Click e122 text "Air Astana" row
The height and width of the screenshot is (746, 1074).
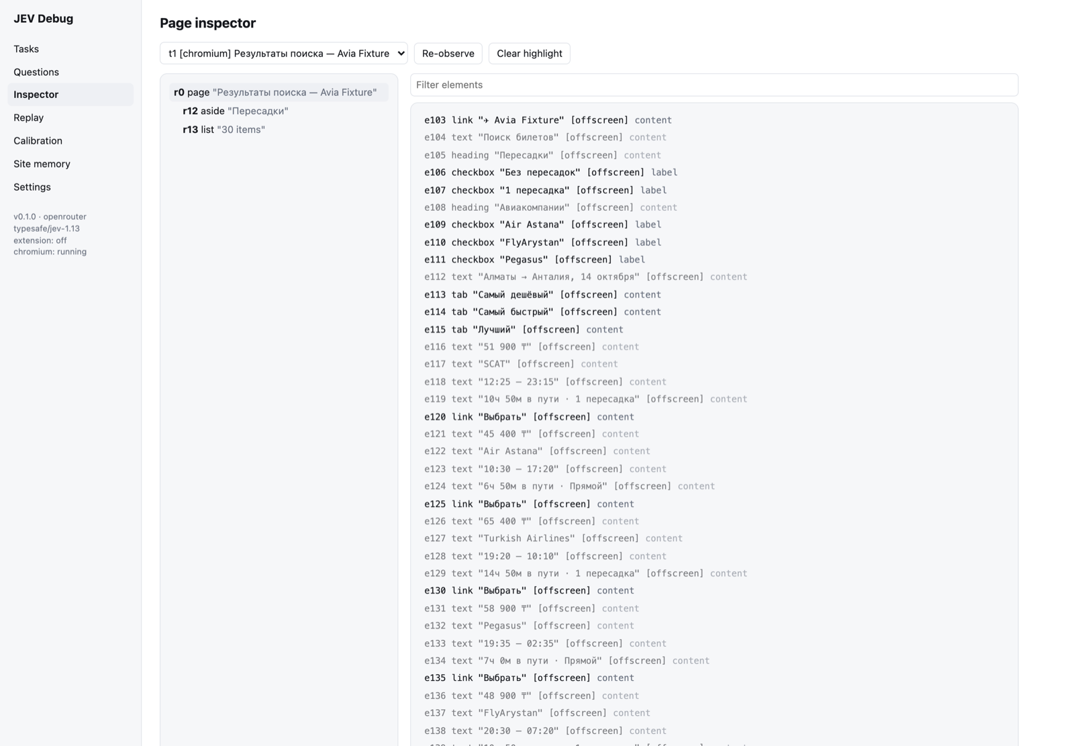pyautogui.click(x=714, y=452)
